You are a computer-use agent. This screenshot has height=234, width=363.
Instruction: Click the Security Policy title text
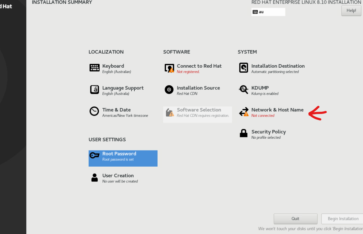click(269, 132)
